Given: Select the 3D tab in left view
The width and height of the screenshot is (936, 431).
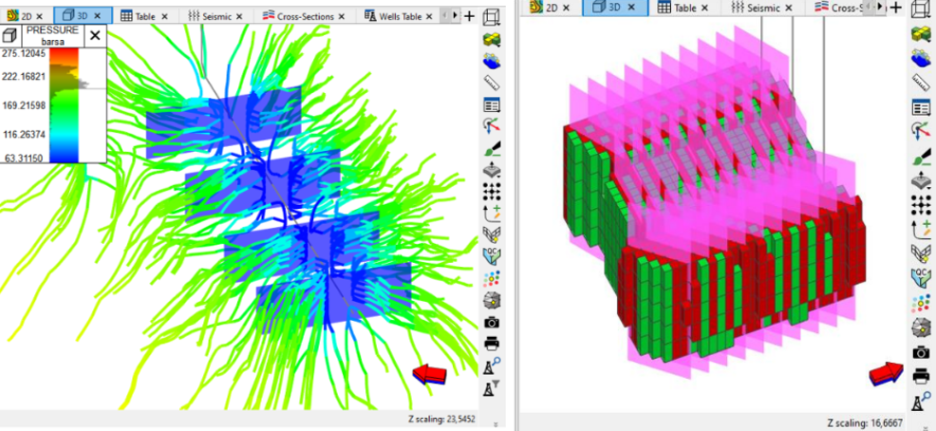Looking at the screenshot, I should pyautogui.click(x=82, y=16).
